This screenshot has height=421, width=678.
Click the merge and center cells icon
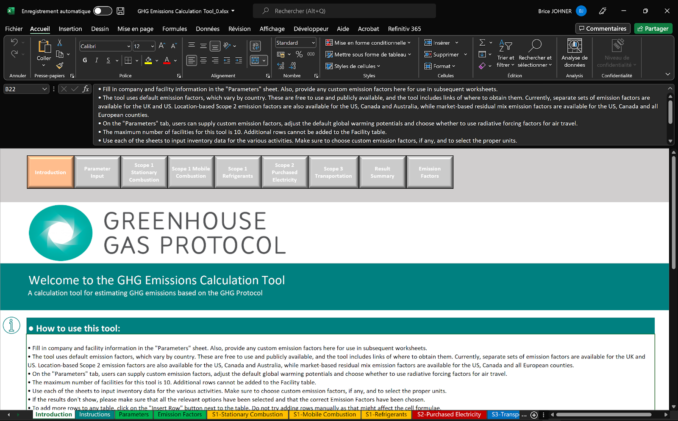(255, 61)
